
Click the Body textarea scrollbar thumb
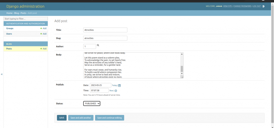pyautogui.click(x=182, y=69)
